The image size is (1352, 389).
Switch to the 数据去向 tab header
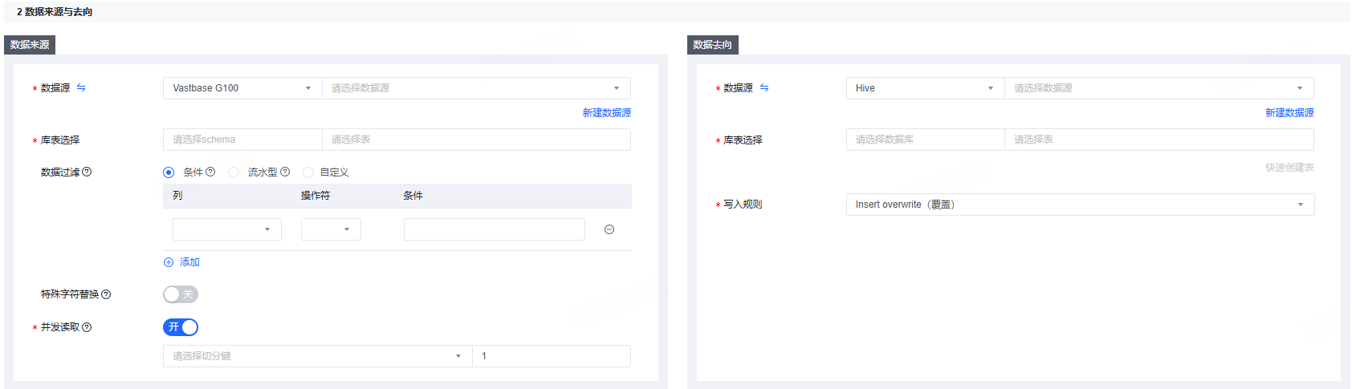(713, 45)
